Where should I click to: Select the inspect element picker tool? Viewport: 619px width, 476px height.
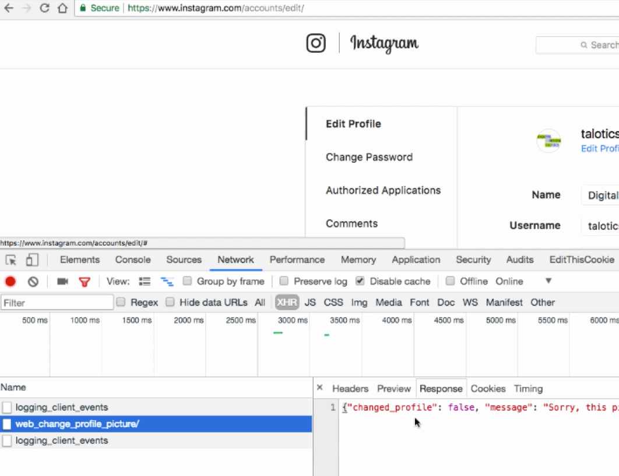click(x=10, y=260)
